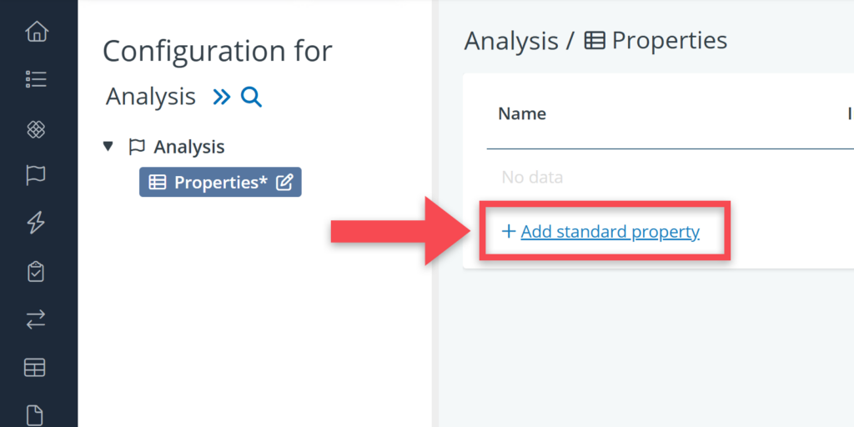Open the clipboard checkmark sidebar icon
Image resolution: width=854 pixels, height=427 pixels.
point(37,271)
